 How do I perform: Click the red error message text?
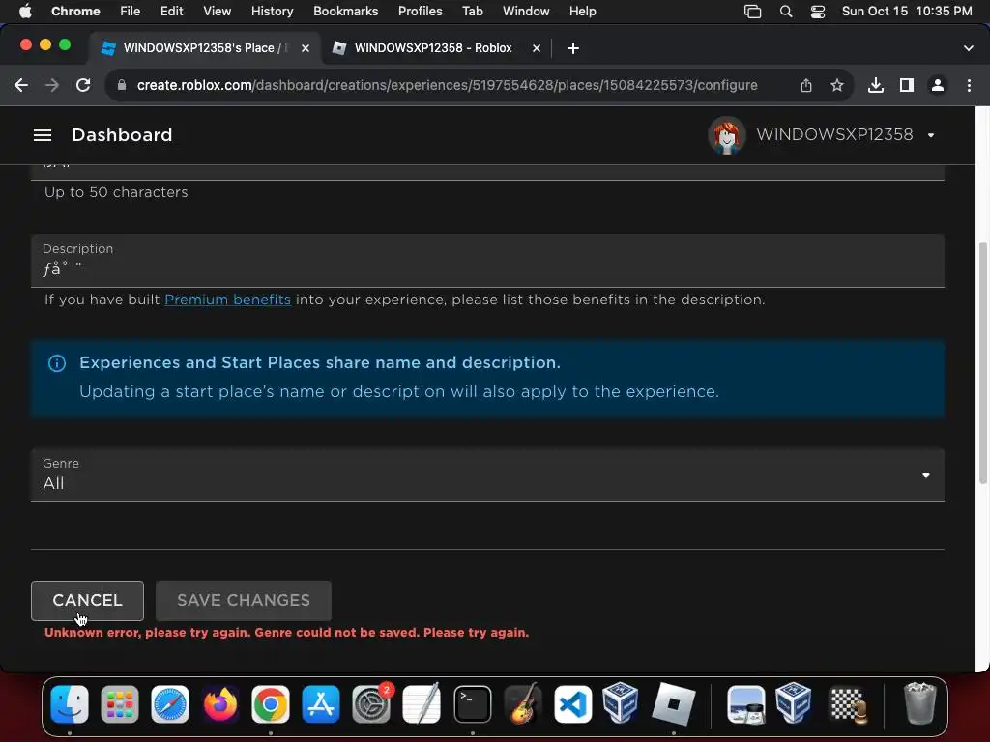point(286,633)
